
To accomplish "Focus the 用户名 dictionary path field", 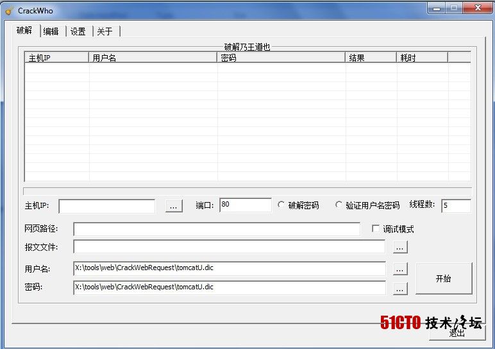I will coord(229,268).
